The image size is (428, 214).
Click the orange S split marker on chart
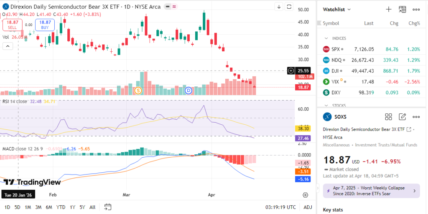point(139,90)
